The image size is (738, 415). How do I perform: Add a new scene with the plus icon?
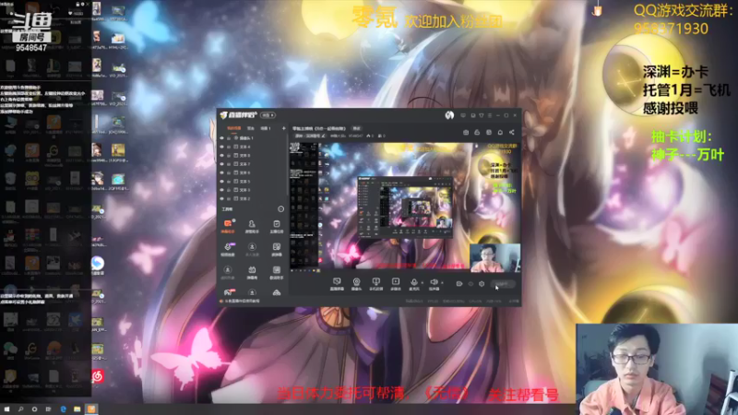(x=283, y=128)
